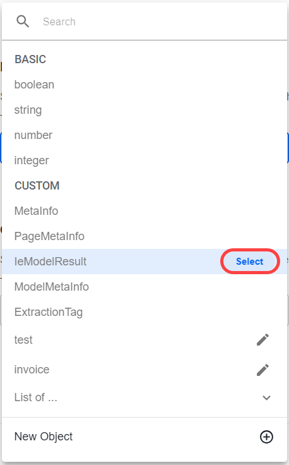Viewport: 289px width, 465px height.
Task: Select the PageMetaInfo custom type
Action: tap(144, 236)
